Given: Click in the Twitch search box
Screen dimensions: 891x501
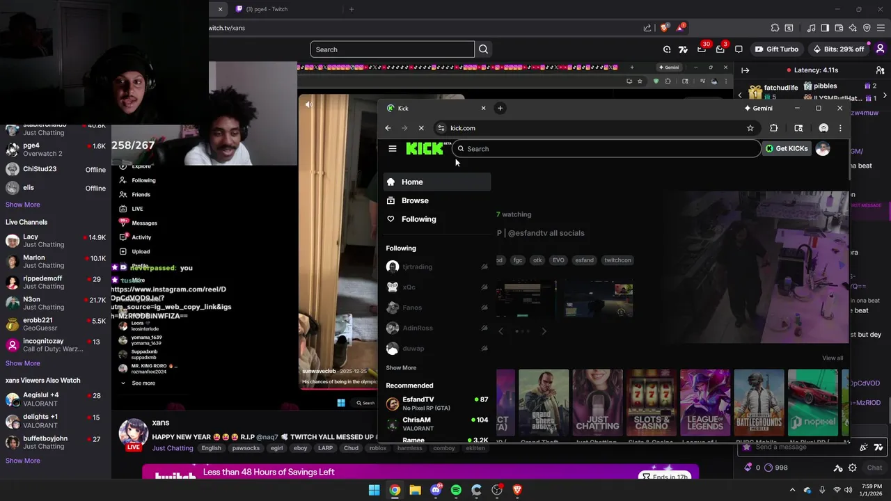Looking at the screenshot, I should pos(393,49).
